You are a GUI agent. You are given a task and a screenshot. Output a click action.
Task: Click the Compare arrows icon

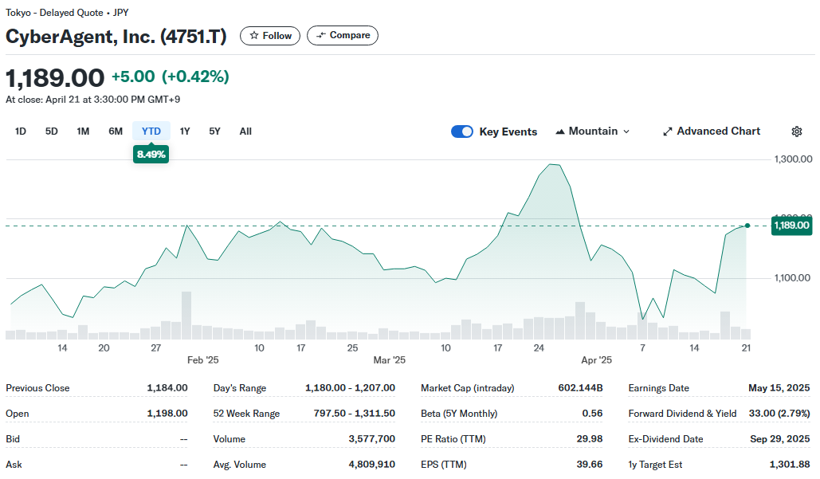click(x=321, y=36)
